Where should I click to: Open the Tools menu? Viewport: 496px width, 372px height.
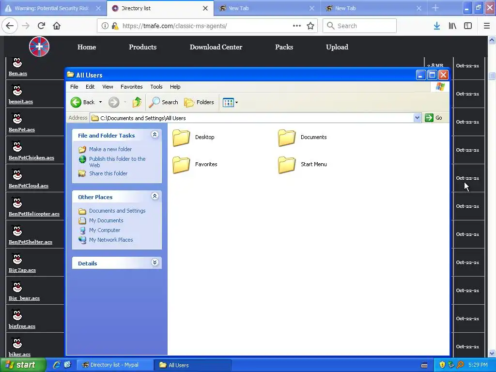[x=156, y=87]
